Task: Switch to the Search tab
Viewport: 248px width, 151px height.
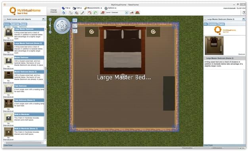Action: tap(23, 24)
